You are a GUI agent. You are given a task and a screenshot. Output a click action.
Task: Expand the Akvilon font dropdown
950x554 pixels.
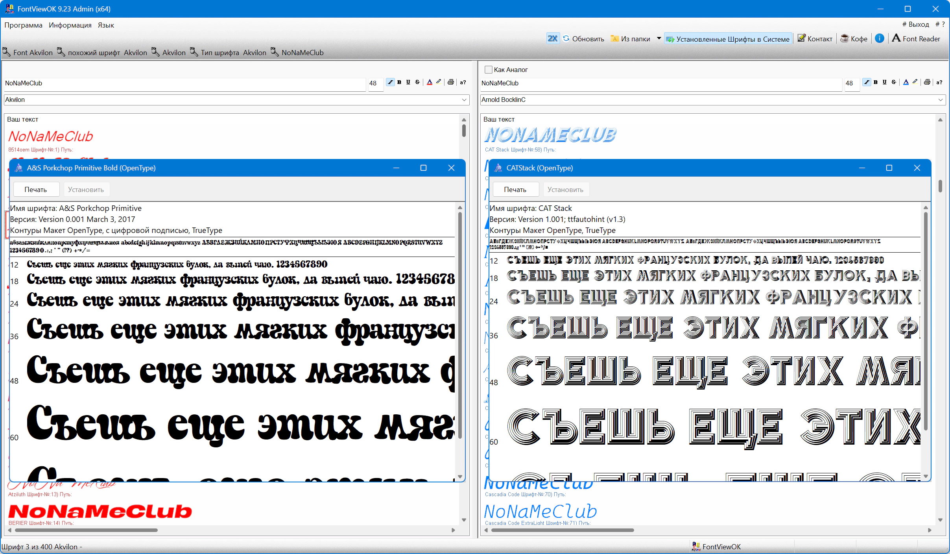(x=464, y=100)
